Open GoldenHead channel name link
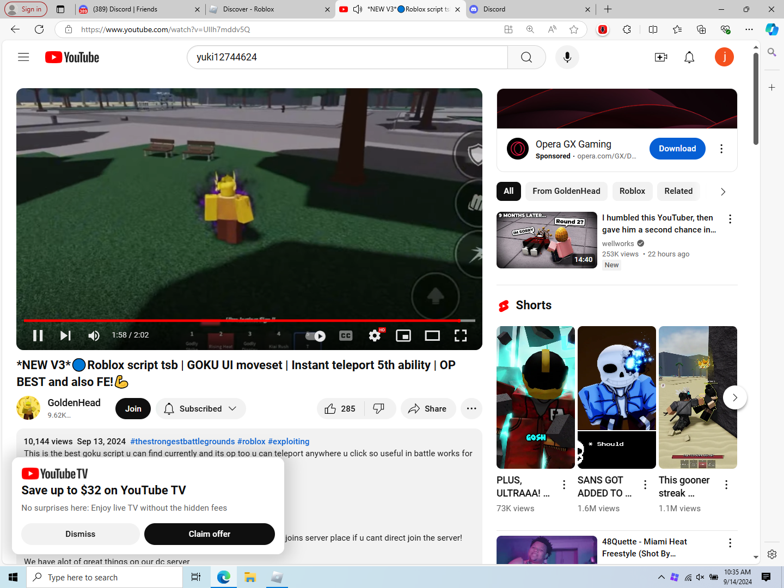The height and width of the screenshot is (588, 784). [74, 403]
